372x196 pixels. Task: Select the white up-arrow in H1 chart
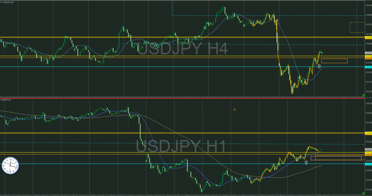306,163
